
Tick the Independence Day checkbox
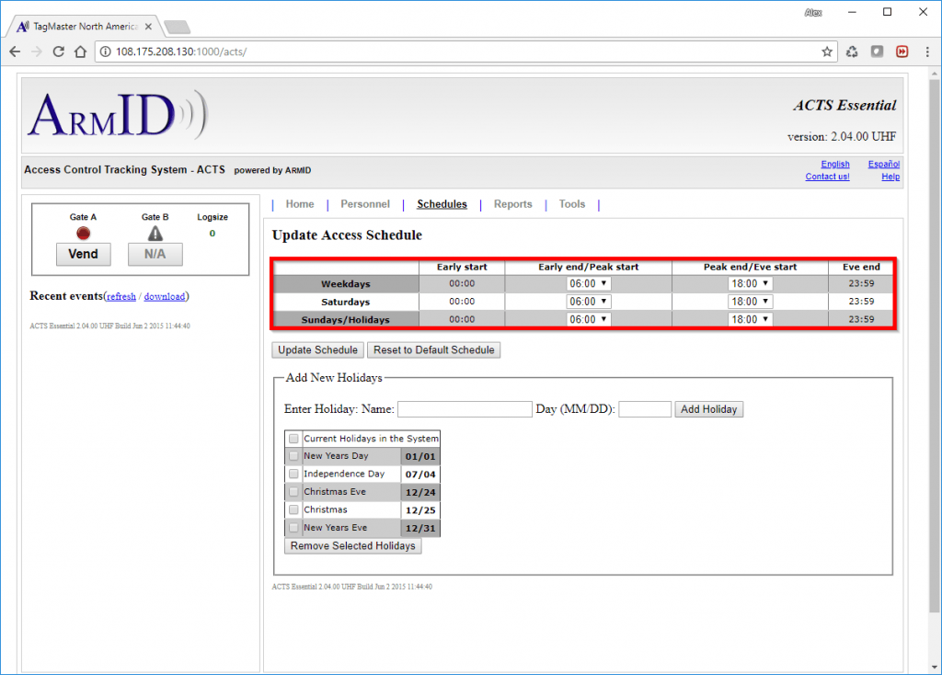coord(293,474)
